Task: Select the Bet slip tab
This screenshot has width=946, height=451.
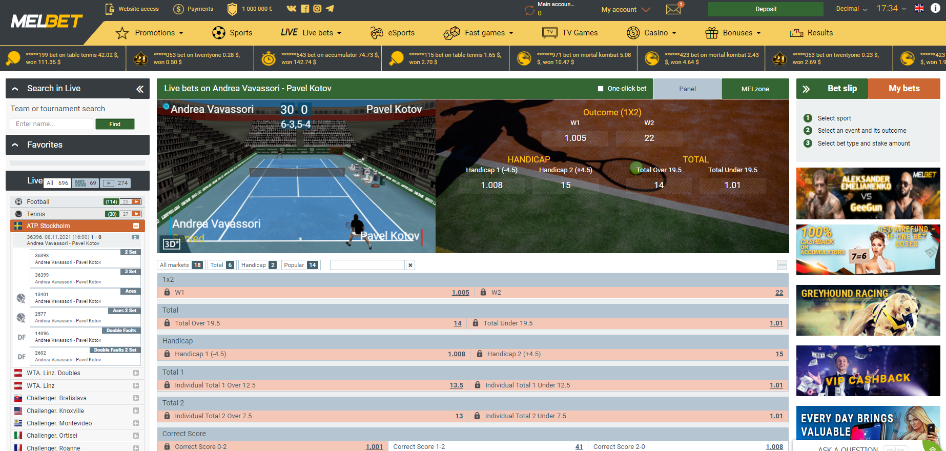Action: click(842, 89)
